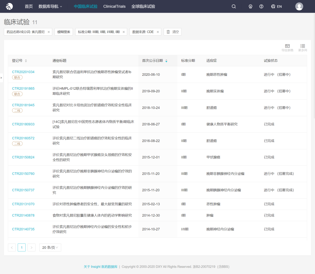The width and height of the screenshot is (315, 274).
Task: Click 甲状腺癌 indication cell
Action: tap(213, 157)
